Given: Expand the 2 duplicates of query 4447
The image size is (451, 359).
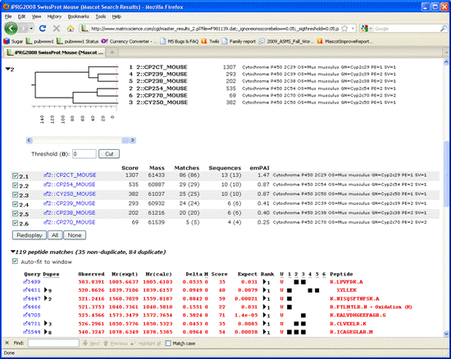Looking at the screenshot, I should (46, 298).
